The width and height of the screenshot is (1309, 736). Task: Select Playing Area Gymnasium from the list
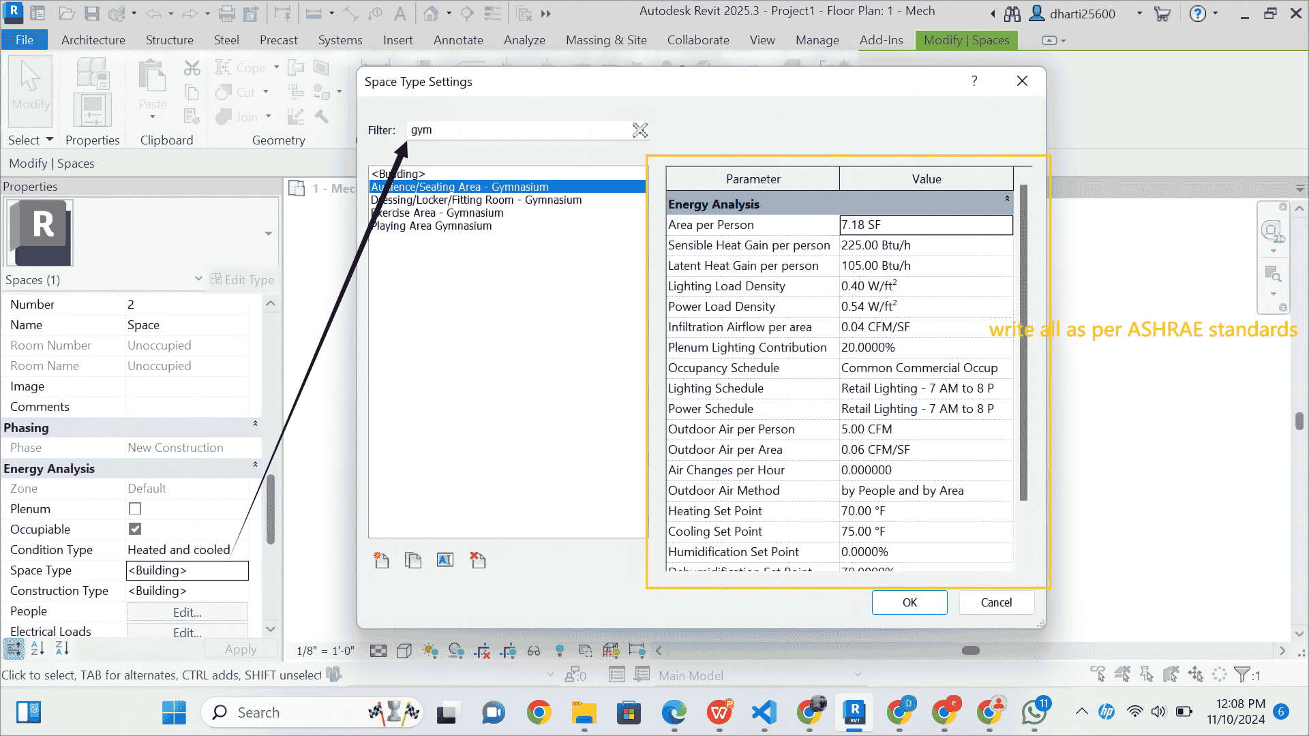(432, 226)
